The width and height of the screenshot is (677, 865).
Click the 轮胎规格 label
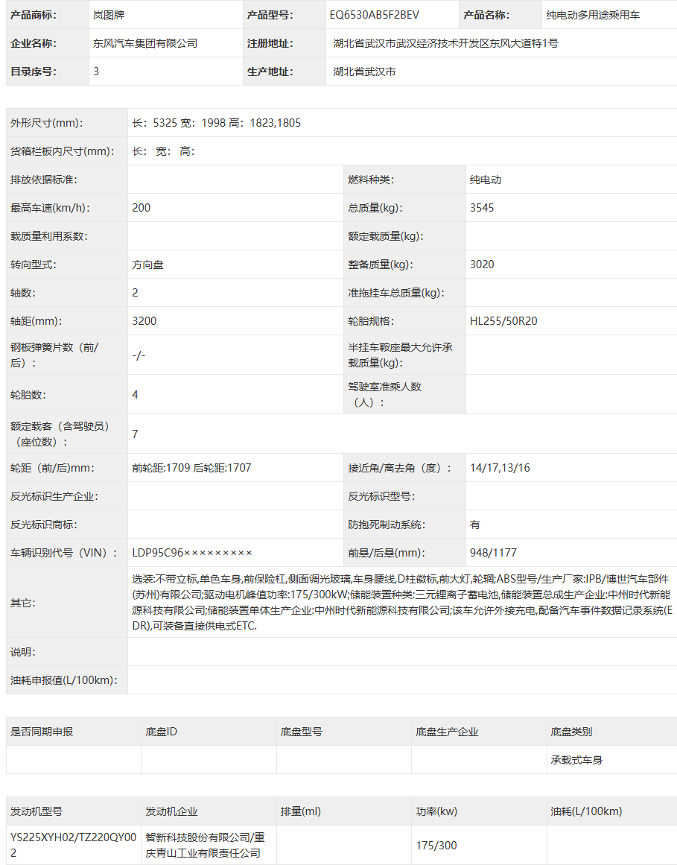click(371, 321)
